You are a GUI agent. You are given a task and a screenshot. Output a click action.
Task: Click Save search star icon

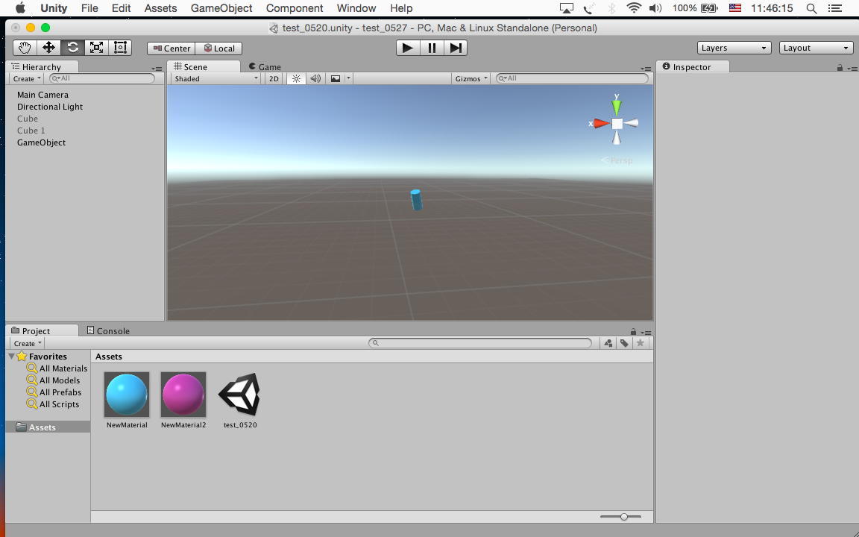pos(640,343)
